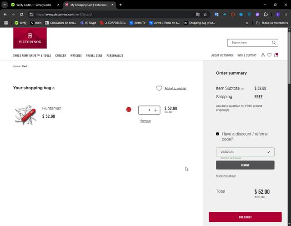Click the checkmark in the discount code field
The width and height of the screenshot is (291, 226).
269,152
